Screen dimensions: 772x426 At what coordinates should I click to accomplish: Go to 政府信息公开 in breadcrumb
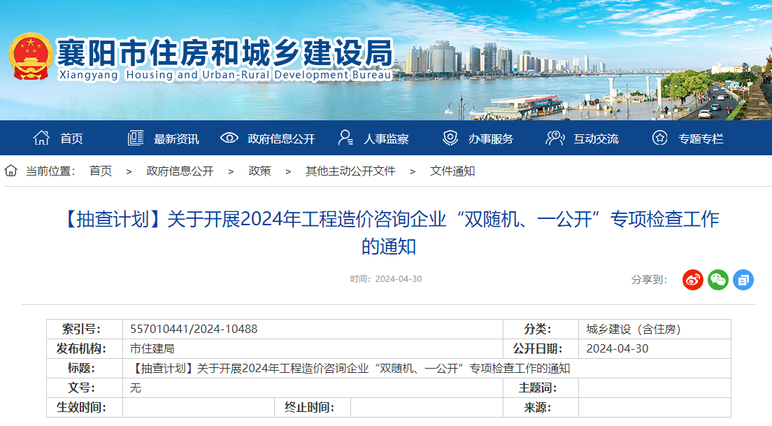pyautogui.click(x=180, y=171)
